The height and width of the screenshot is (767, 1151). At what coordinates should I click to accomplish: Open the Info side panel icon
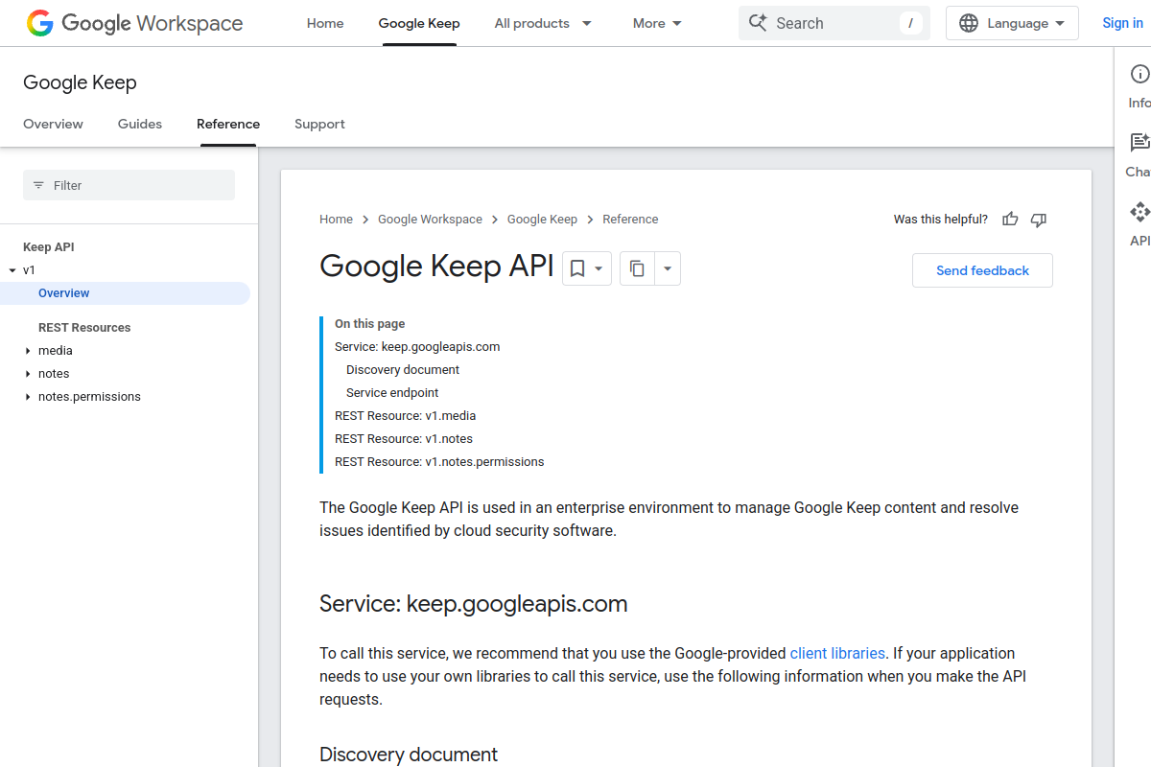click(x=1139, y=74)
